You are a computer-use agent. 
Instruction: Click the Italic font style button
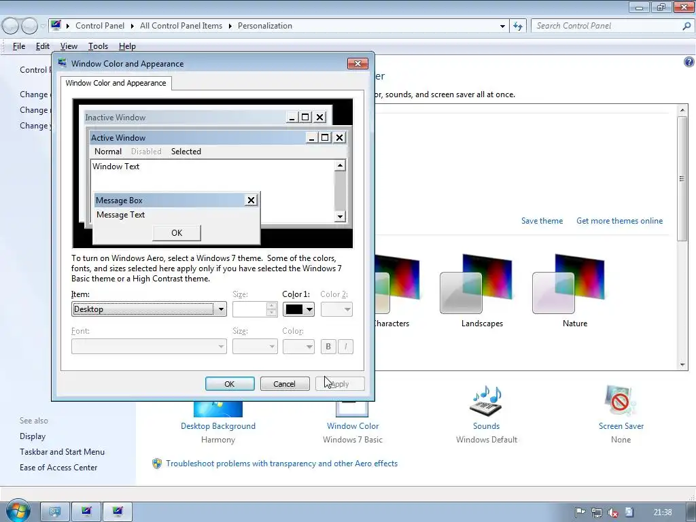(x=346, y=346)
